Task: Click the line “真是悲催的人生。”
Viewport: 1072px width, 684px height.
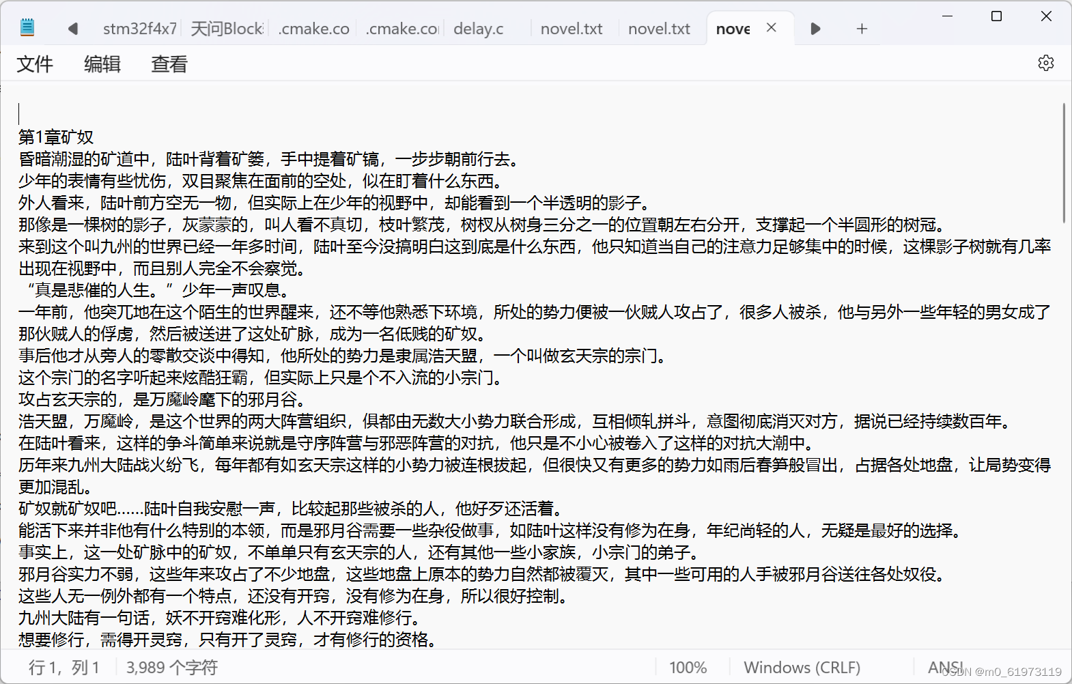Action: click(x=157, y=290)
